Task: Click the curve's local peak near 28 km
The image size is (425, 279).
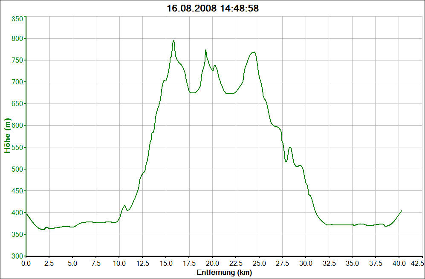Action: (290, 147)
